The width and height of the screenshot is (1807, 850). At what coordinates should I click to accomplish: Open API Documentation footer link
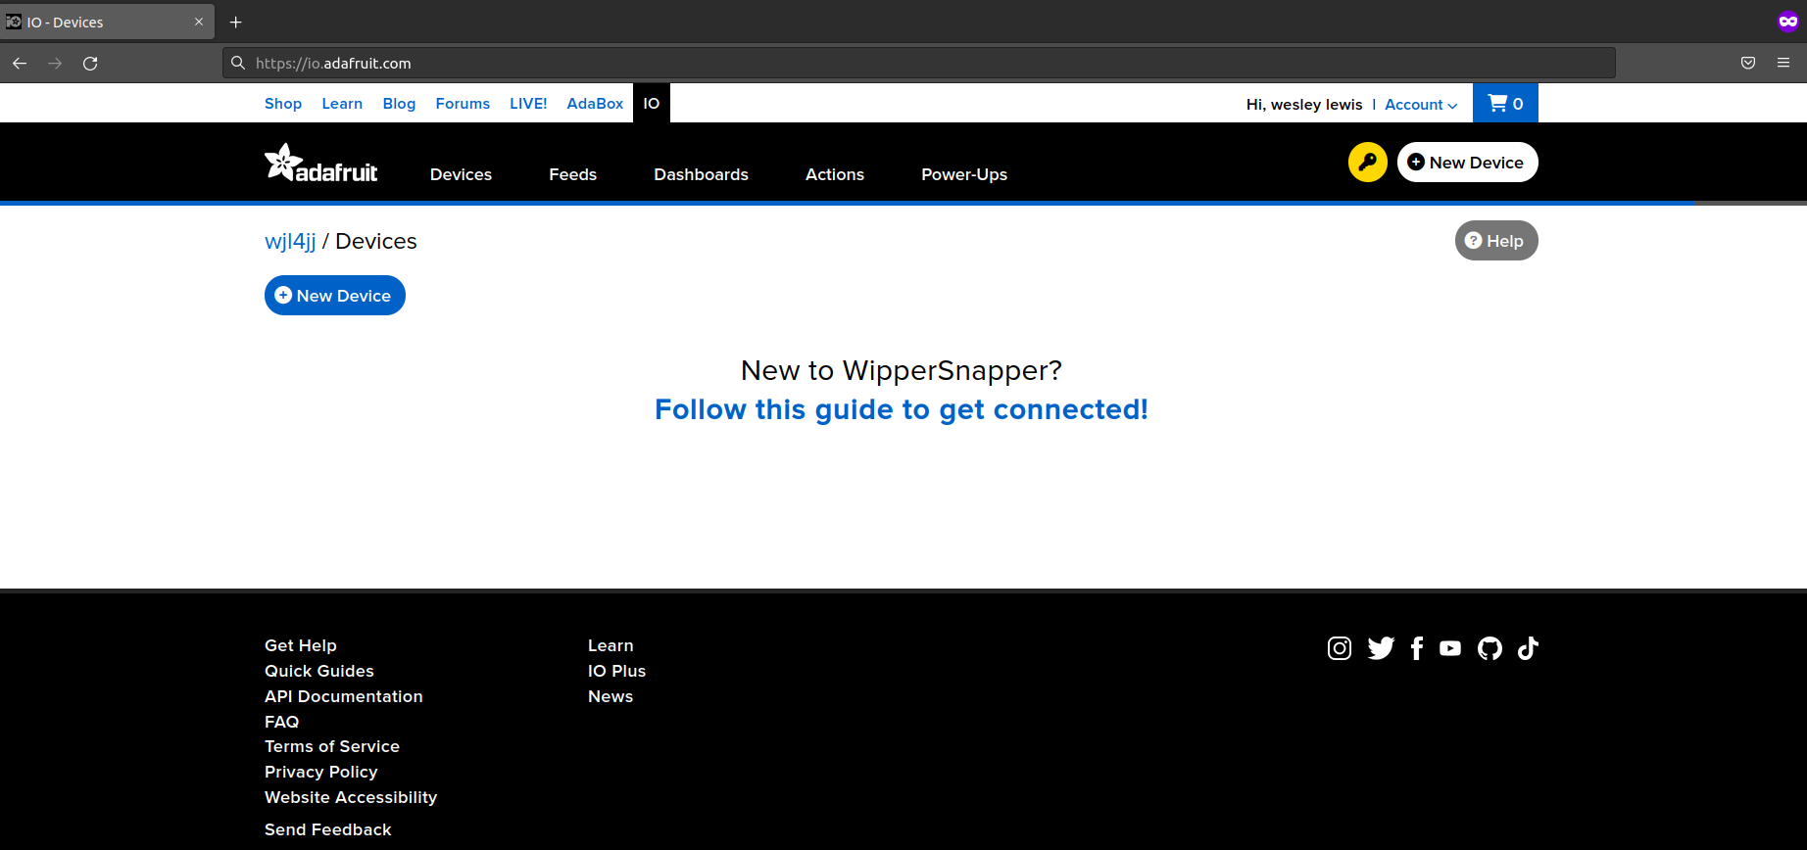coord(344,696)
